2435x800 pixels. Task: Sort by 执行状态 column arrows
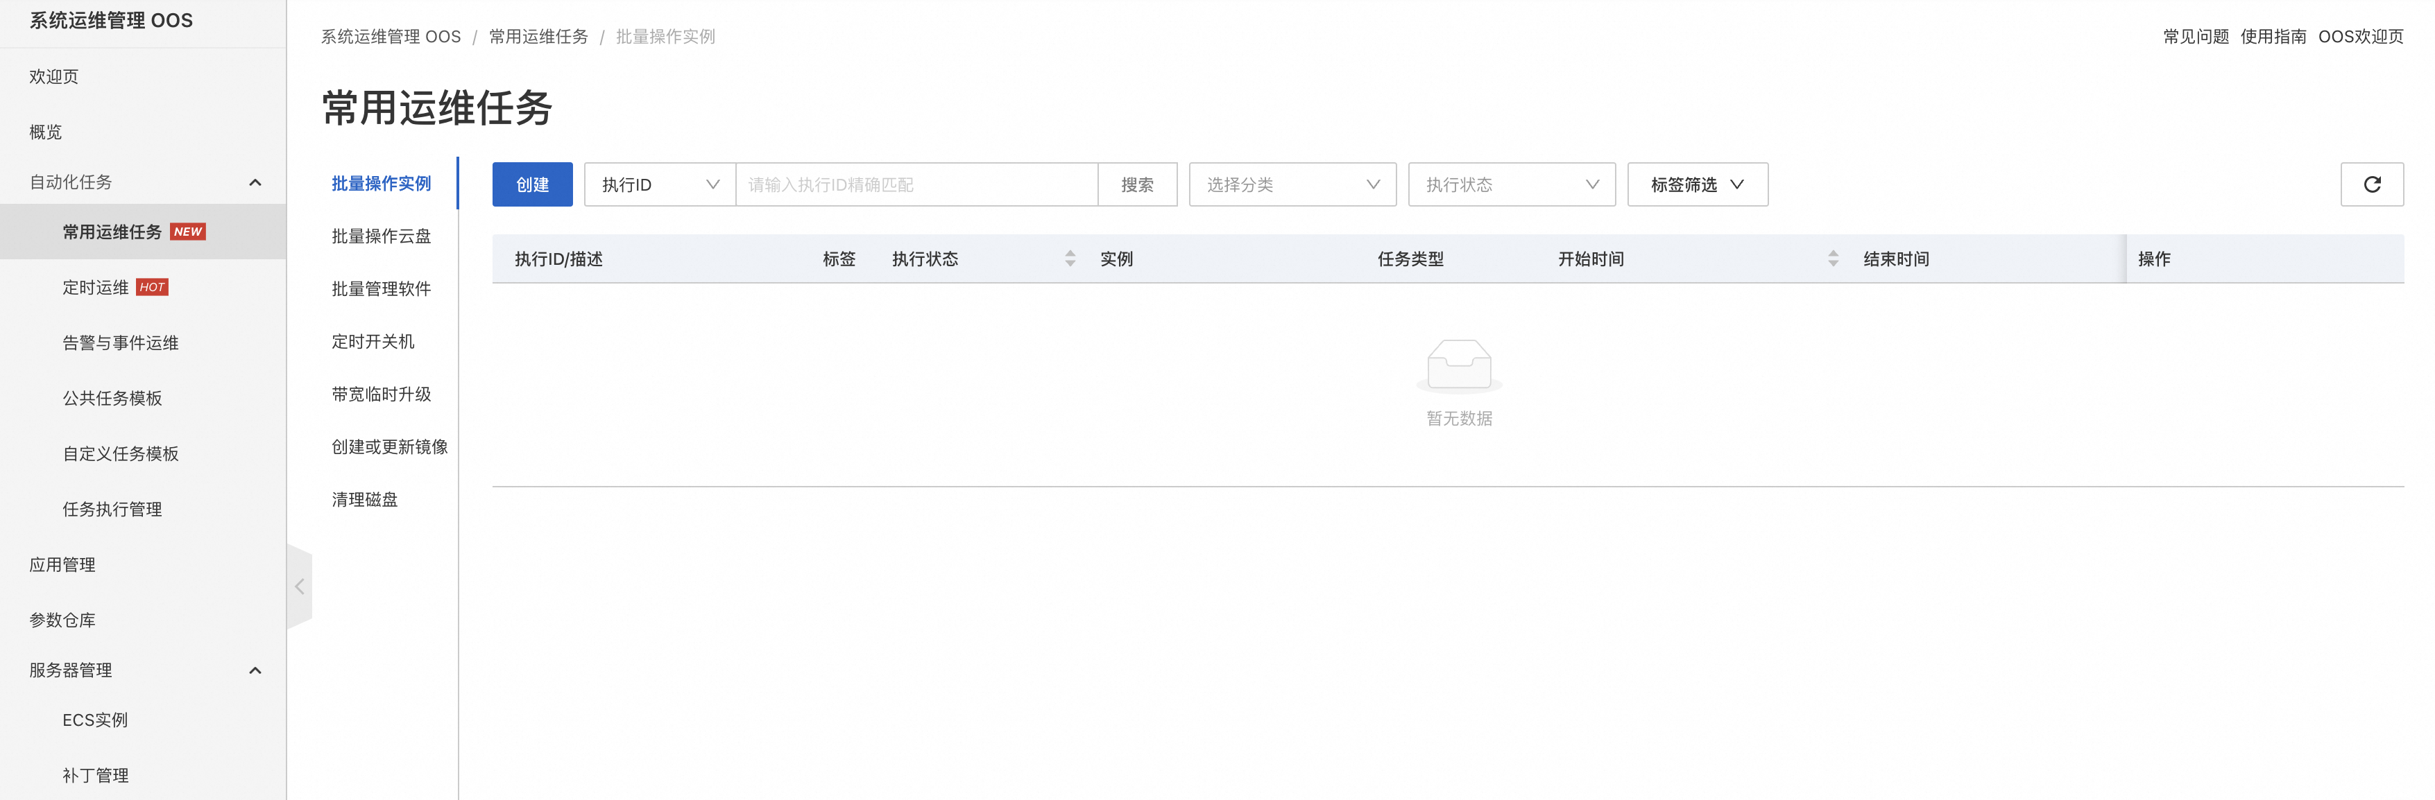click(x=1069, y=259)
